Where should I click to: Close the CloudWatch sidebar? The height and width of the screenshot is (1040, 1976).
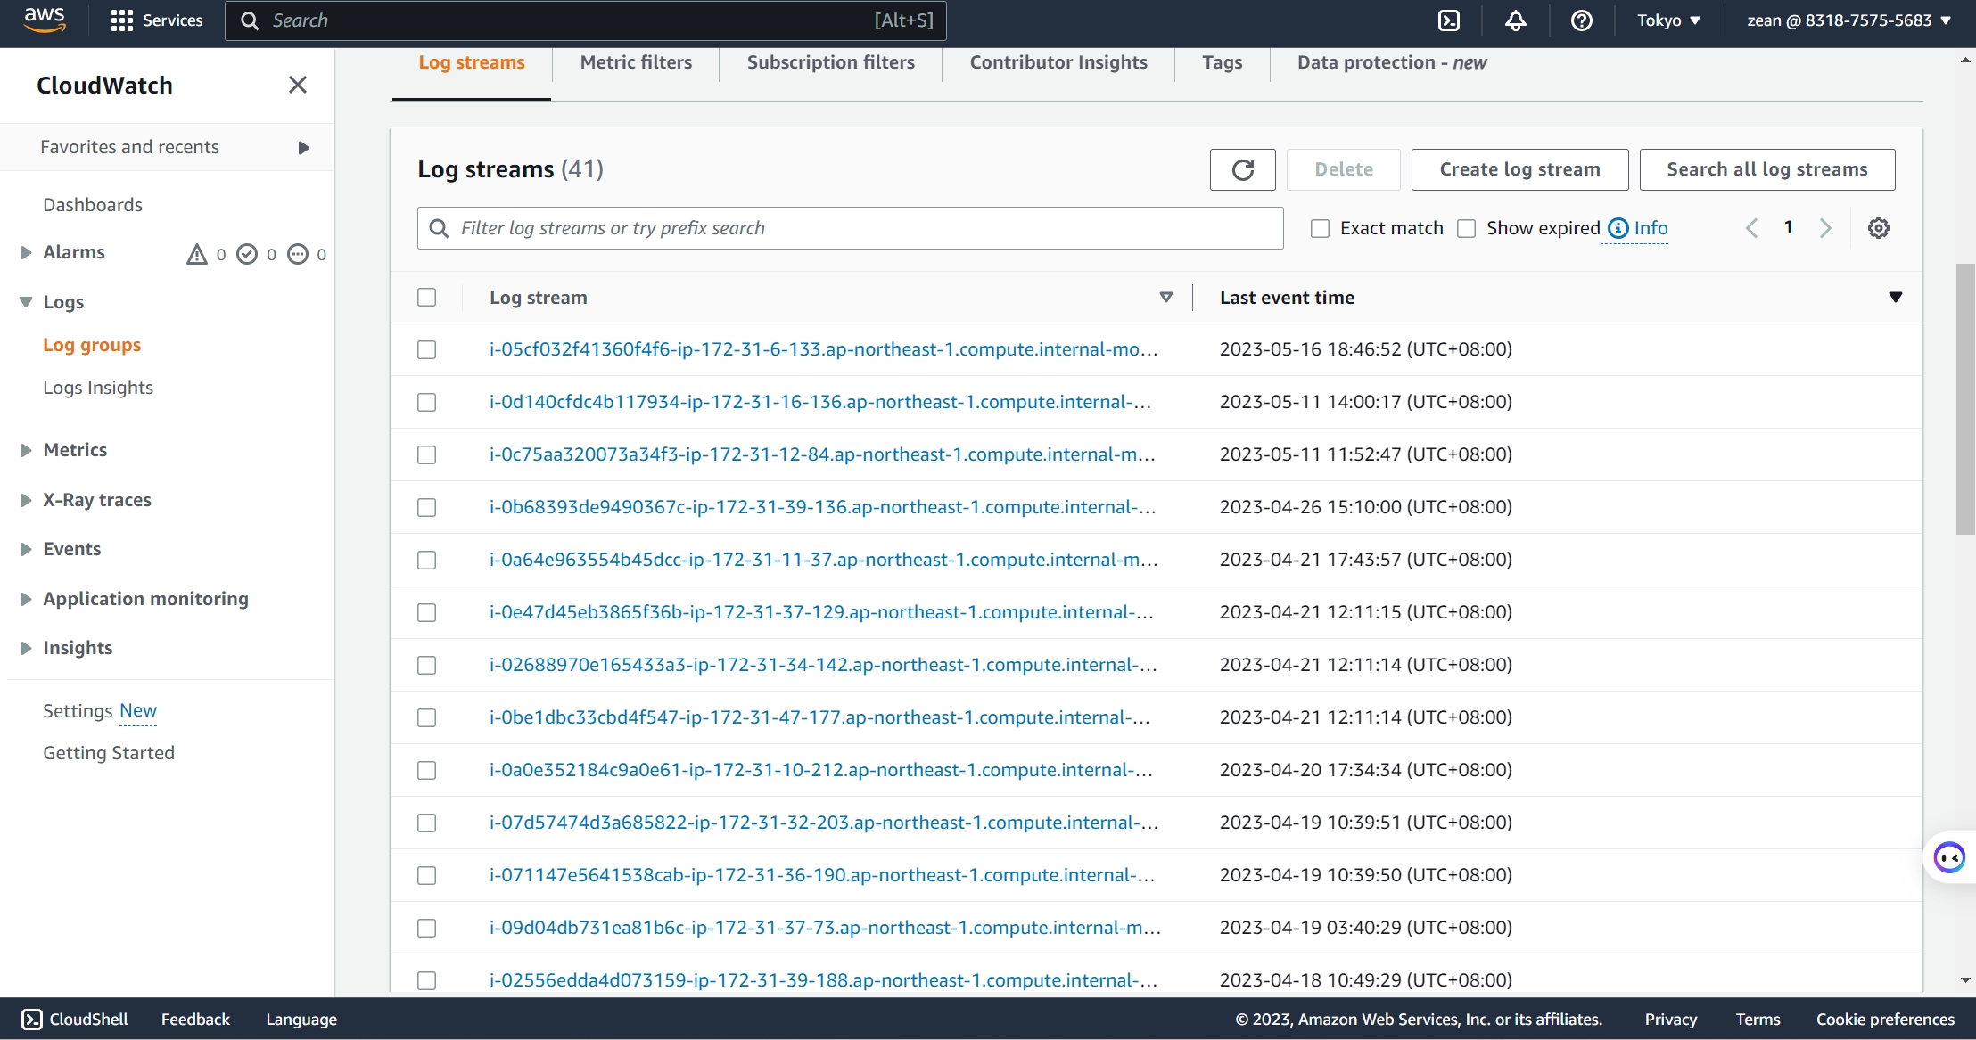pyautogui.click(x=298, y=85)
